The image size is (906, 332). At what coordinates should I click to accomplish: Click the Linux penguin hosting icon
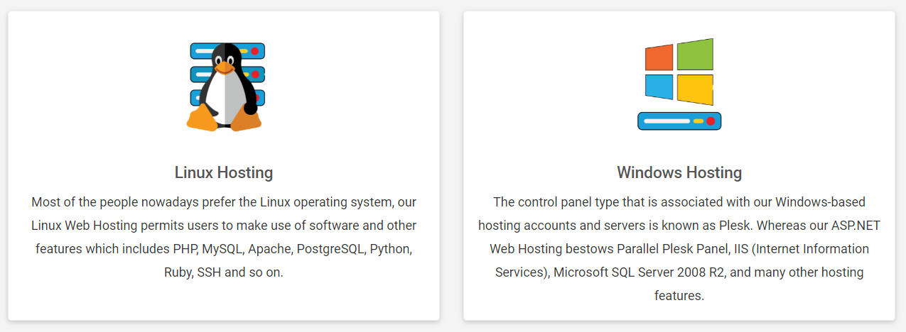pos(226,85)
